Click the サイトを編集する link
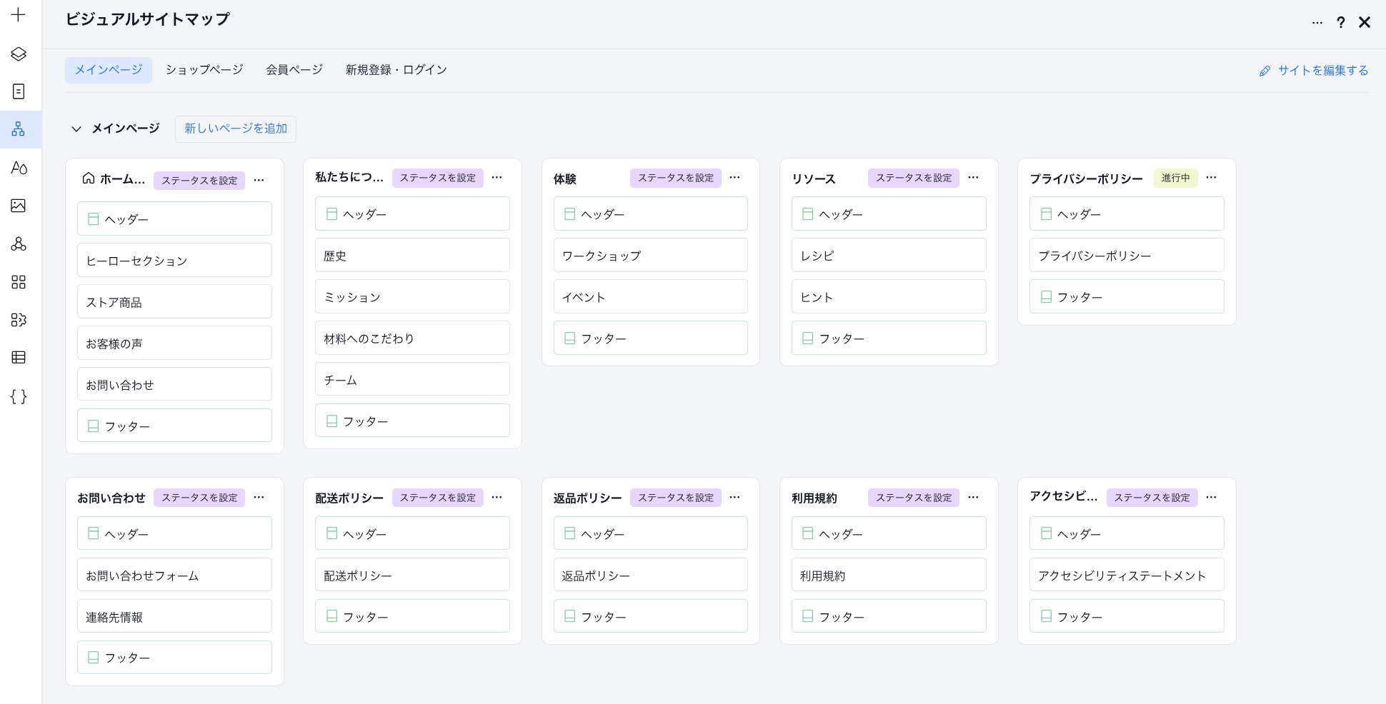This screenshot has height=704, width=1386. tap(1314, 71)
